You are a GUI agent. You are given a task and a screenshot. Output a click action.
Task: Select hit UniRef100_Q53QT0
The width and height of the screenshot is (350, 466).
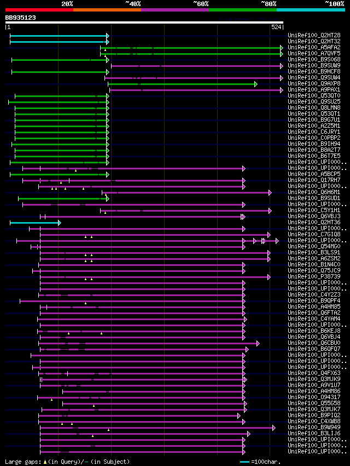click(314, 96)
